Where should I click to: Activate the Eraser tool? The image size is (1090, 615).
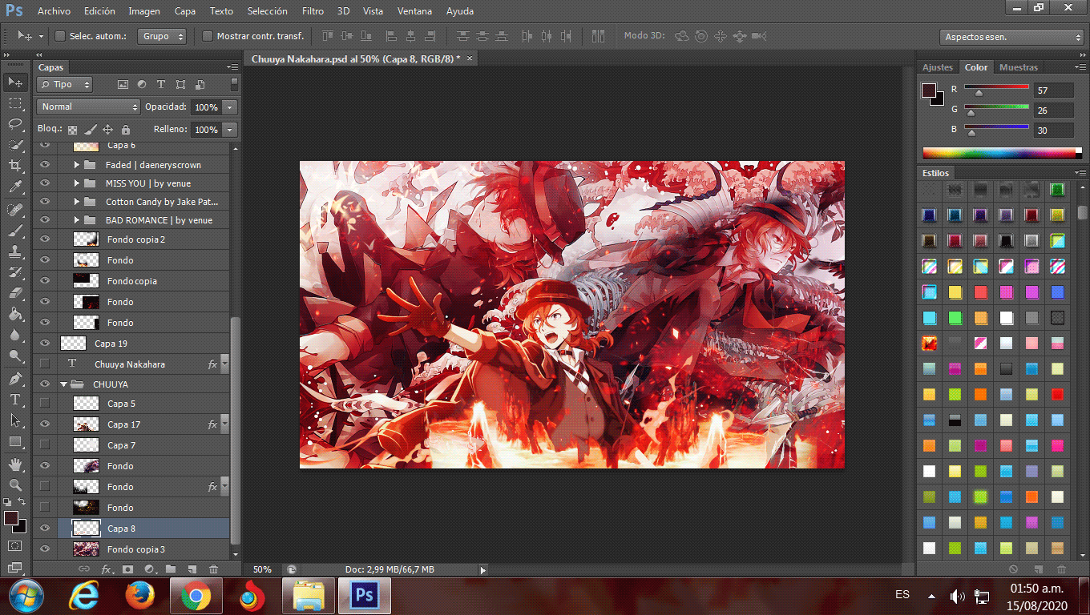[15, 293]
